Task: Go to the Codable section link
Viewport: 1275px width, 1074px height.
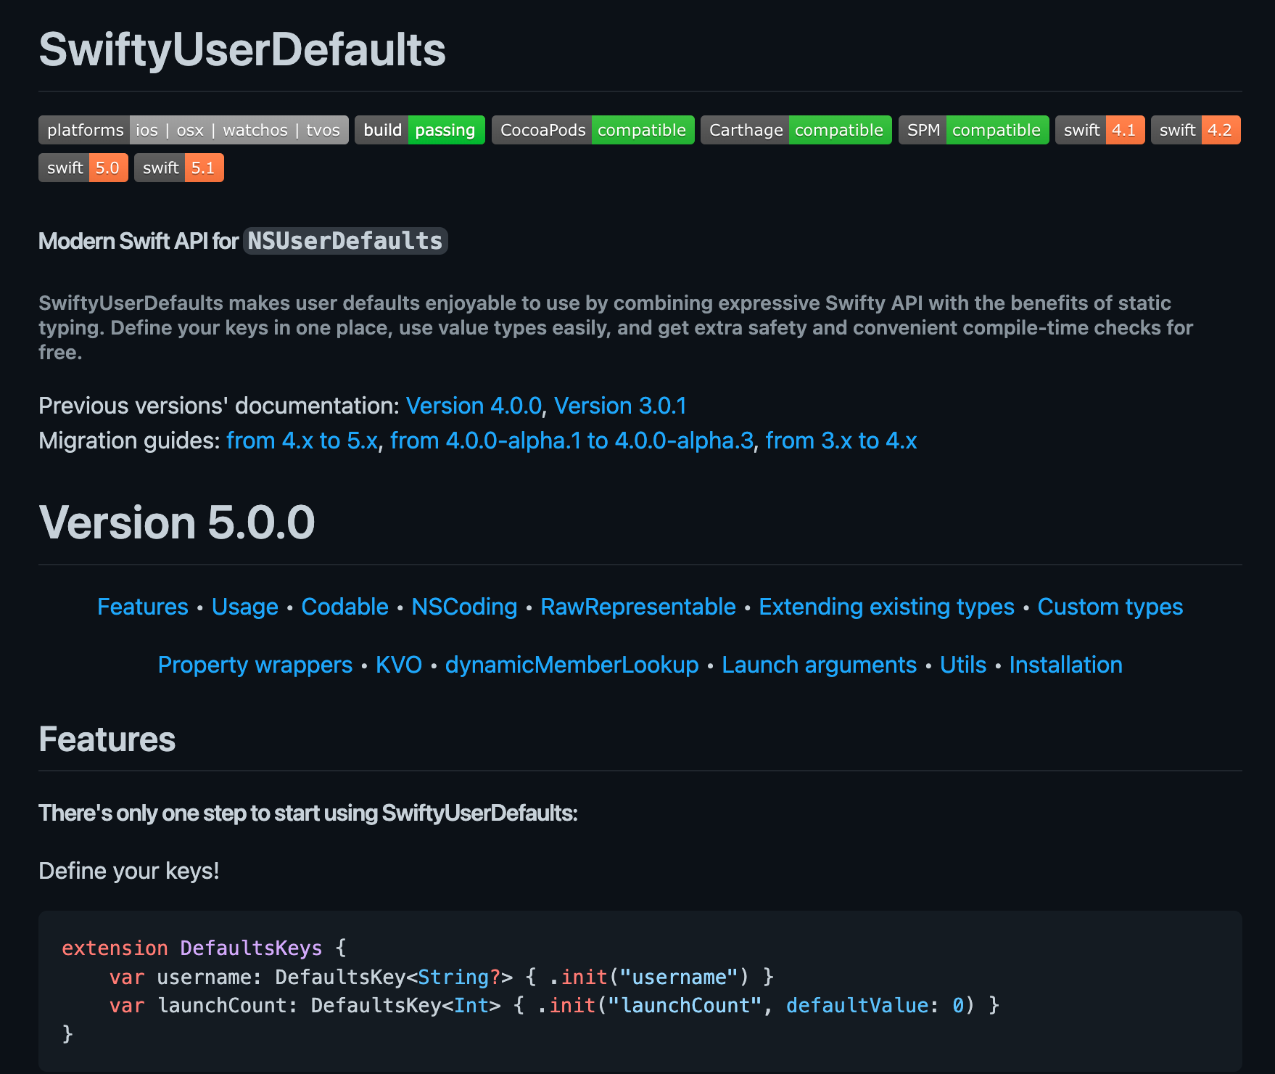Action: pos(345,607)
